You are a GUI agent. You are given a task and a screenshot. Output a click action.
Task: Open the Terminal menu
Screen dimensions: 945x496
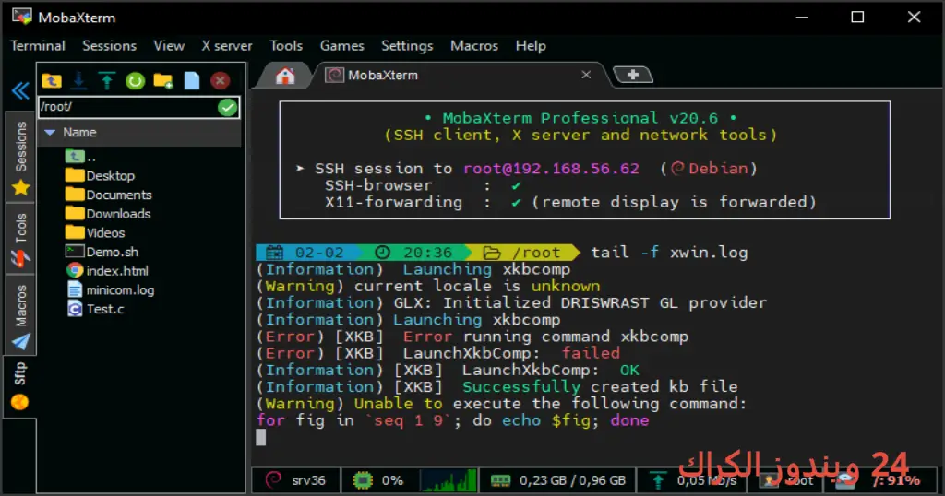[37, 46]
